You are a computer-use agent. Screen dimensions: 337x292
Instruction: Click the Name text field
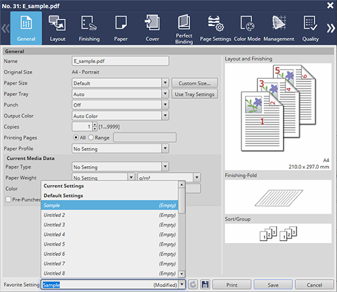tap(121, 61)
